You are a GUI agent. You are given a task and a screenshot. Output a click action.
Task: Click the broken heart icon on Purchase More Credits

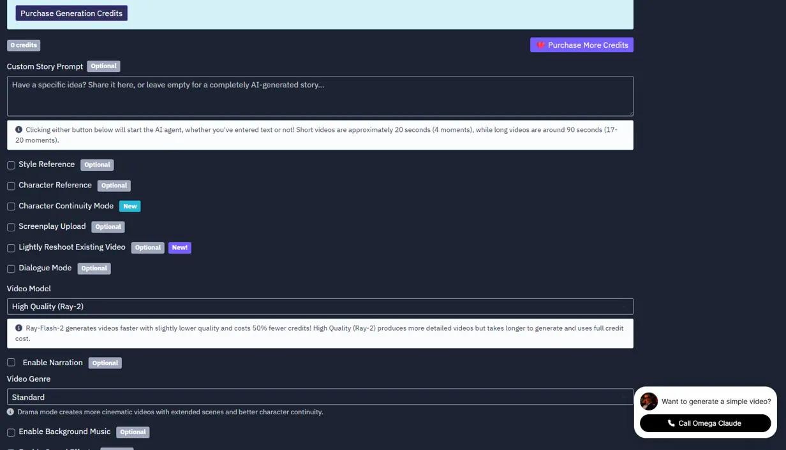pos(540,45)
